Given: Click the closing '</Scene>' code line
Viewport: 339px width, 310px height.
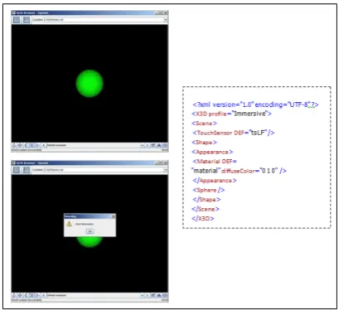Looking at the screenshot, I should [x=206, y=209].
